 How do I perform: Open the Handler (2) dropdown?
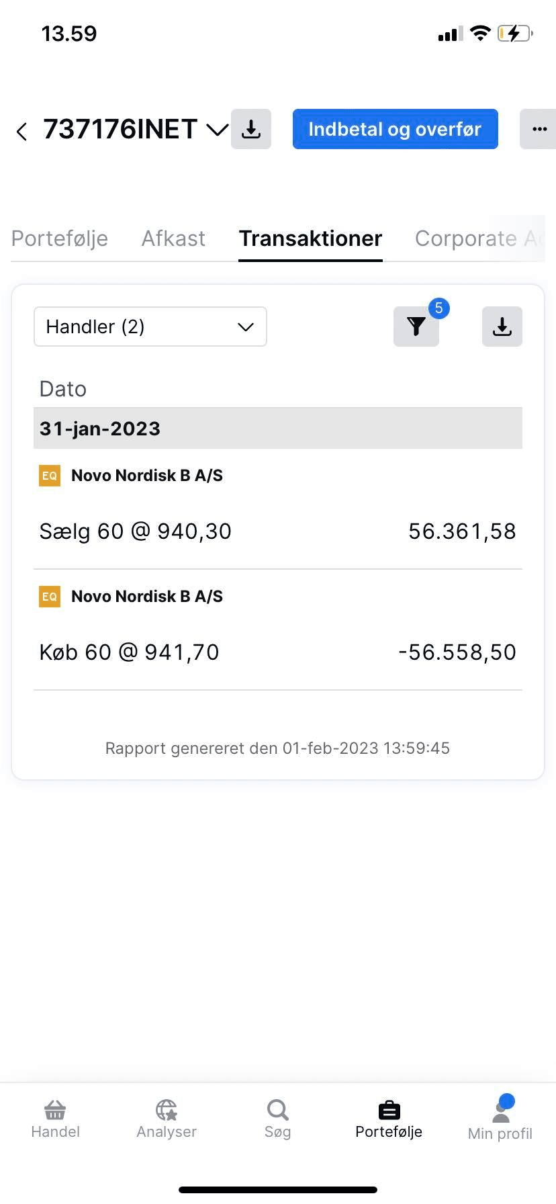pos(150,327)
